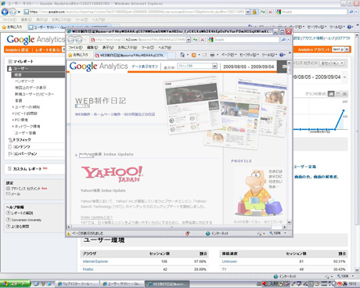Viewport: 360px width, 288px height.
Task: Click first Quick Launch icon beside Start button
Action: coord(36,284)
